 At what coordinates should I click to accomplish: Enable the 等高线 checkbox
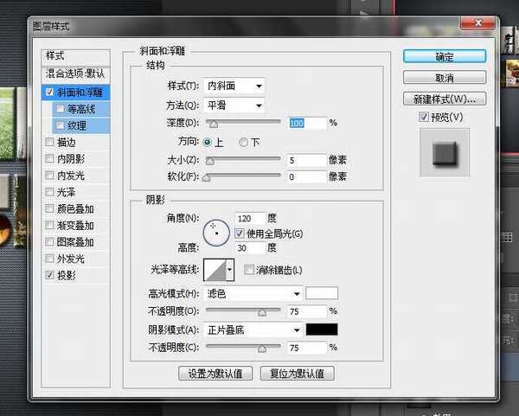click(59, 109)
